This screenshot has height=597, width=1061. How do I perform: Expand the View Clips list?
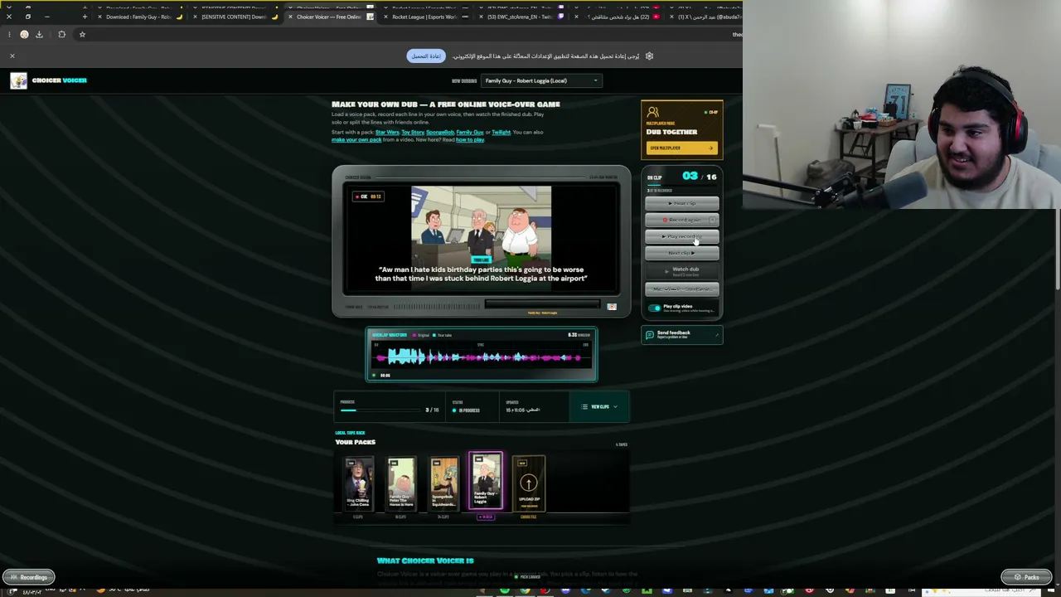(x=599, y=407)
